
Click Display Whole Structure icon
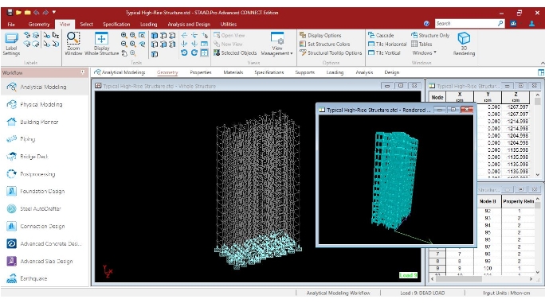click(101, 44)
